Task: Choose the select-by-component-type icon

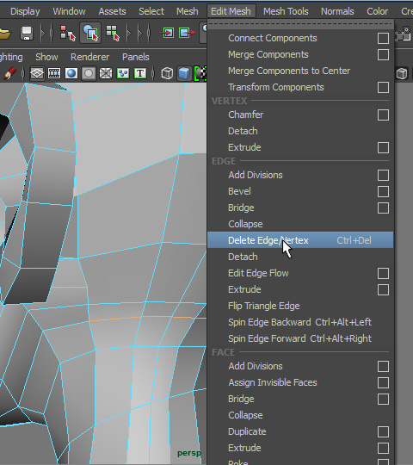Action: pyautogui.click(x=113, y=33)
